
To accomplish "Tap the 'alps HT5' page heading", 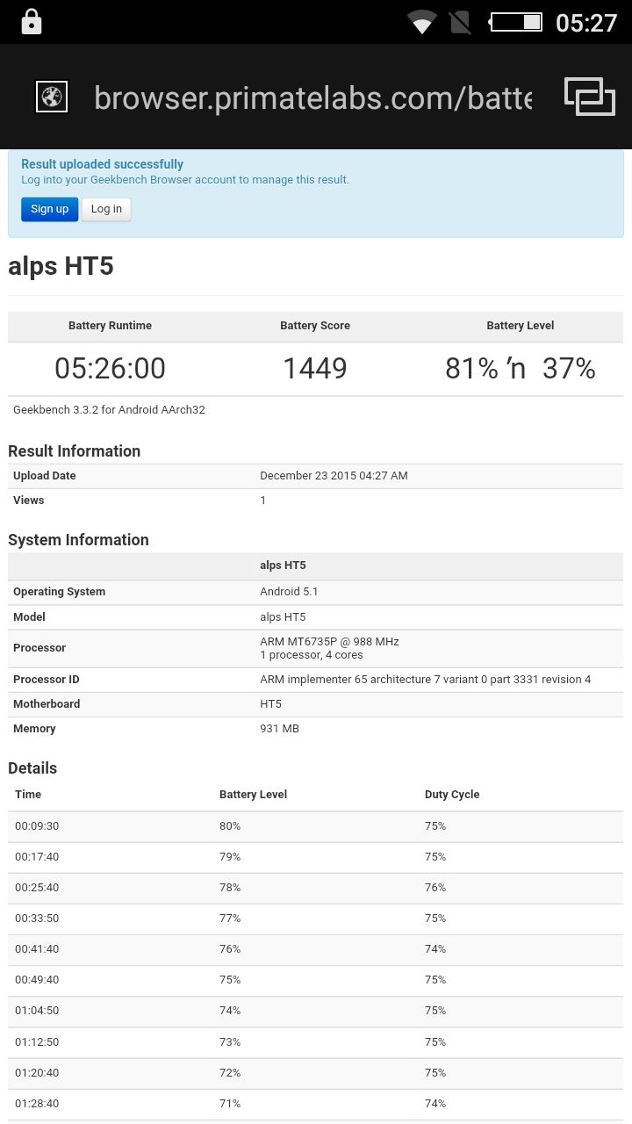I will tap(61, 266).
